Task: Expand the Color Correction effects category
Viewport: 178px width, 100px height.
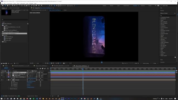Action: pos(160,28)
